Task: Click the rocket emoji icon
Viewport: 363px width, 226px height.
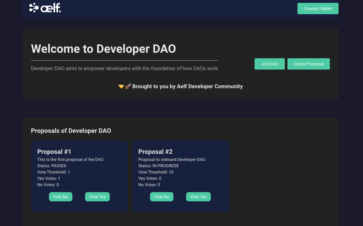Action: pyautogui.click(x=128, y=86)
